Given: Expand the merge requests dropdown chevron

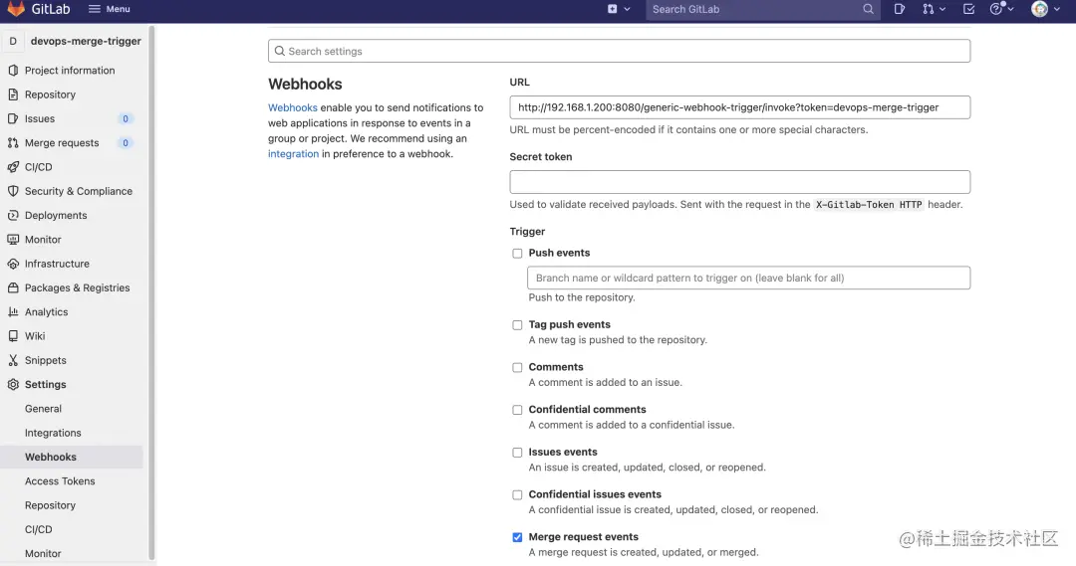Looking at the screenshot, I should tap(942, 9).
